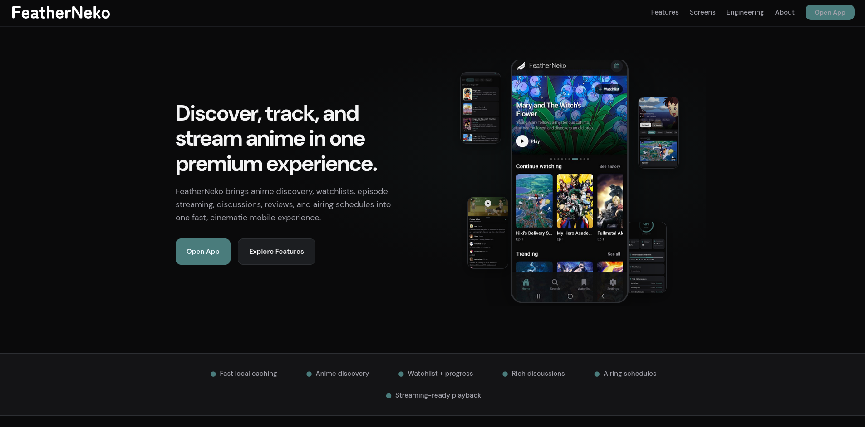The image size is (865, 427).
Task: Tap the Home tab icon
Action: [x=526, y=282]
